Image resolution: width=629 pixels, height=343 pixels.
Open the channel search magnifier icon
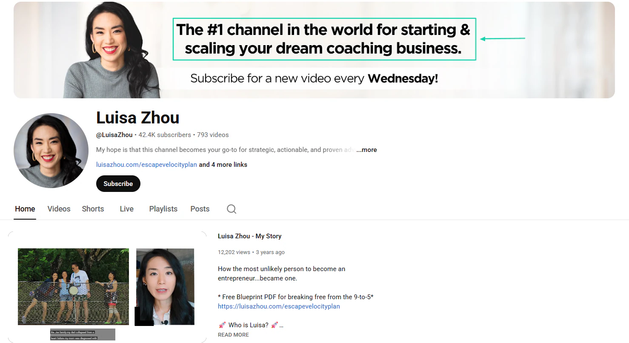pyautogui.click(x=232, y=209)
